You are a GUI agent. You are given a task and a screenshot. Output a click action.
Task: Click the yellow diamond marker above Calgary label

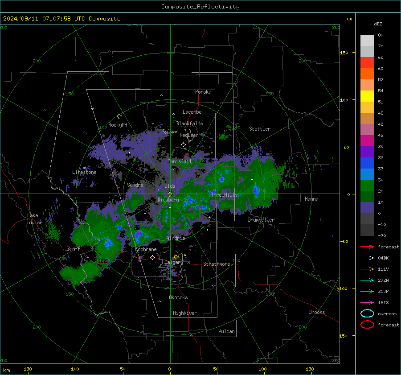176,257
